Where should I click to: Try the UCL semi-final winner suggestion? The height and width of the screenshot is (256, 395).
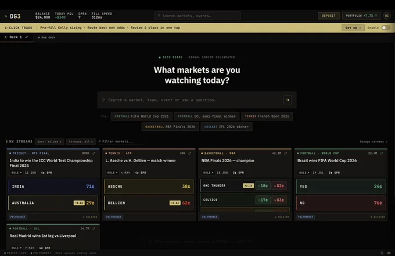[x=207, y=116]
